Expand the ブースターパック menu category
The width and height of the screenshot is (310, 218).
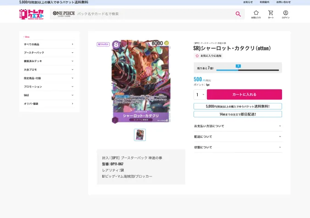(49, 53)
